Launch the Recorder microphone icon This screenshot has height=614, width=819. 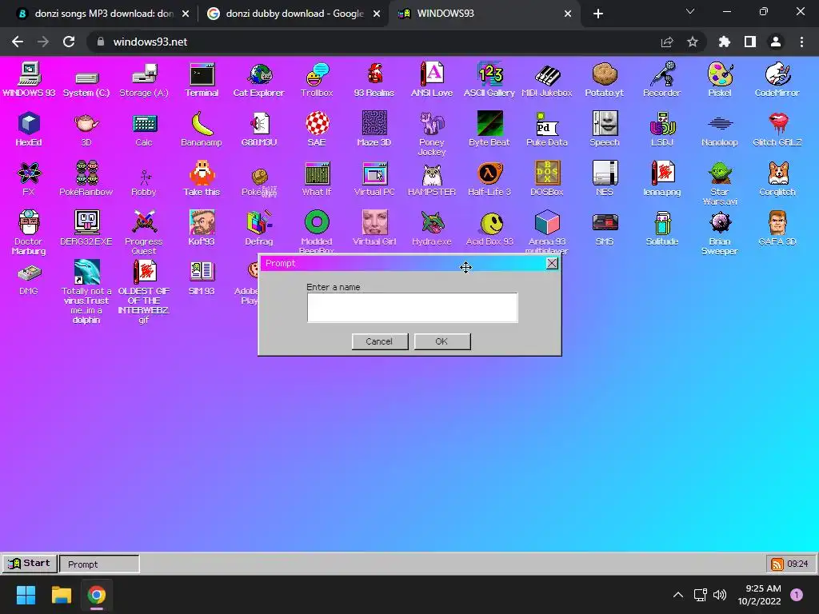pyautogui.click(x=661, y=80)
